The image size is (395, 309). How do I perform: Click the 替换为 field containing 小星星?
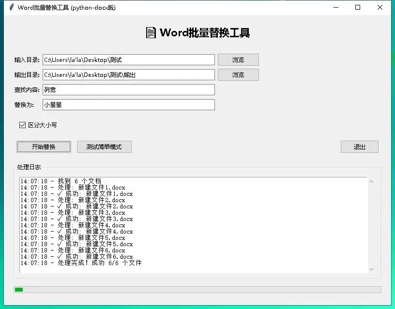(x=129, y=104)
